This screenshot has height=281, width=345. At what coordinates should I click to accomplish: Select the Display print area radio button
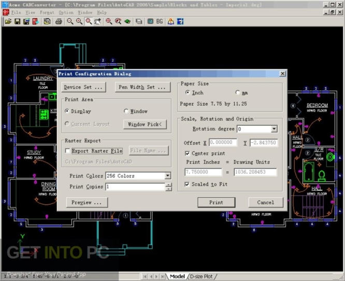(x=67, y=111)
